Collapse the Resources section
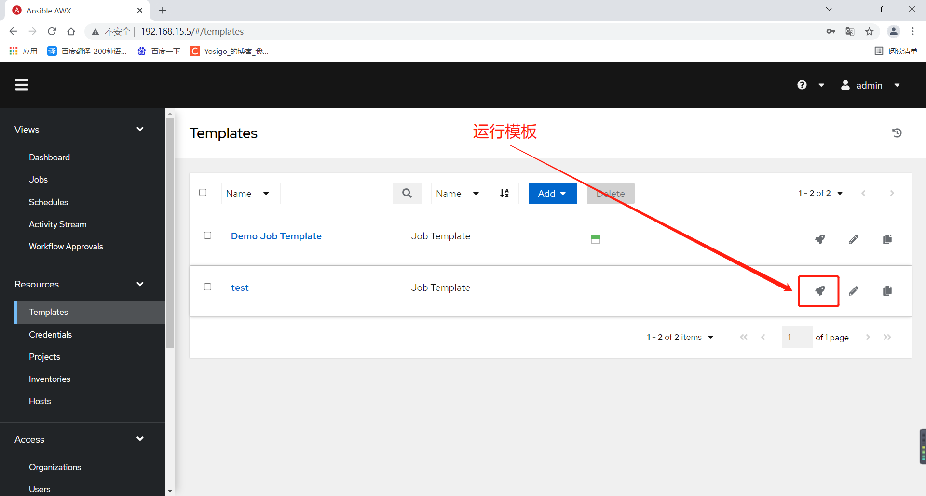Screen dimensions: 926x496 click(x=140, y=284)
